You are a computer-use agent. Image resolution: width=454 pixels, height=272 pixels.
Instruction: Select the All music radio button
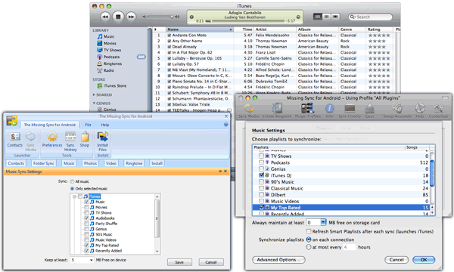(73, 181)
